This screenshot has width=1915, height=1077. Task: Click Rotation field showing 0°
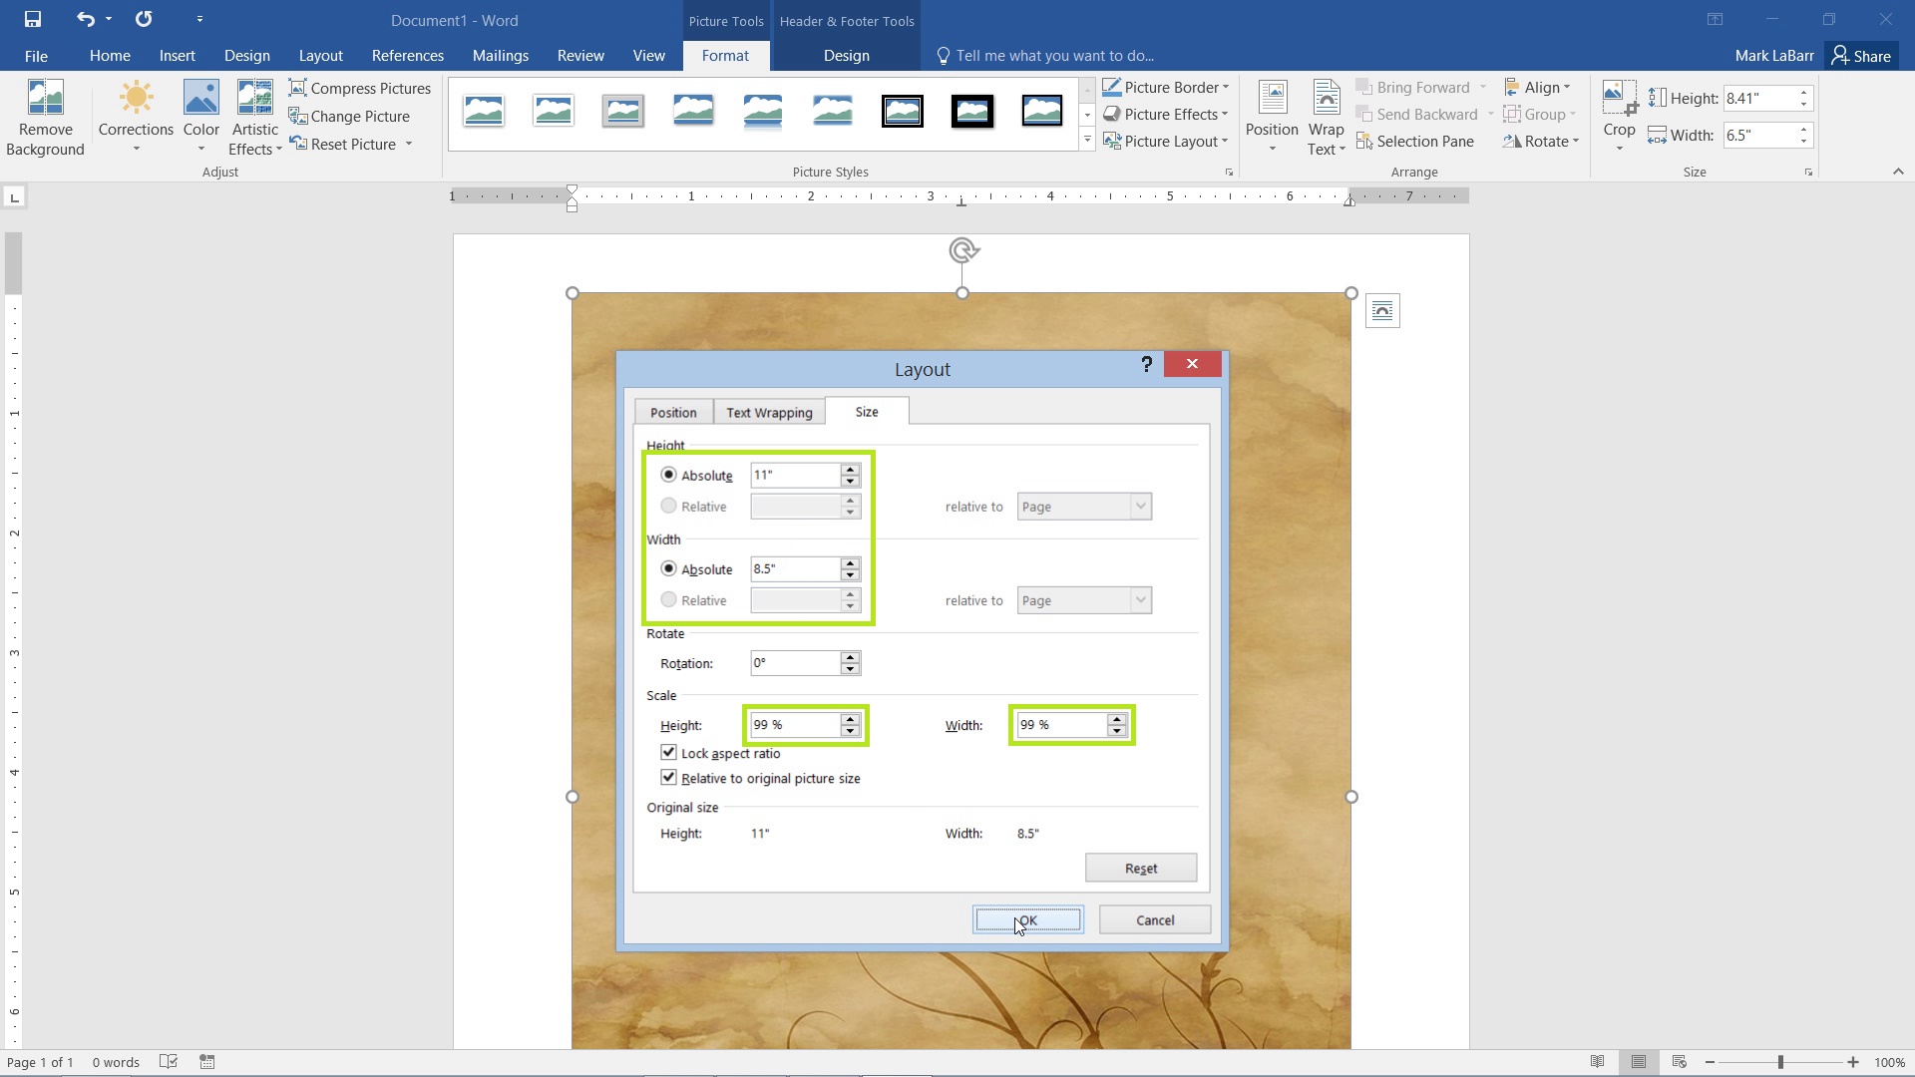[795, 662]
